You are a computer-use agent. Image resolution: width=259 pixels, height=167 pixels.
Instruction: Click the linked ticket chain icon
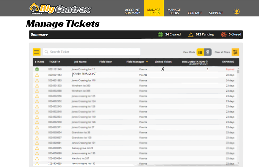coord(163,69)
